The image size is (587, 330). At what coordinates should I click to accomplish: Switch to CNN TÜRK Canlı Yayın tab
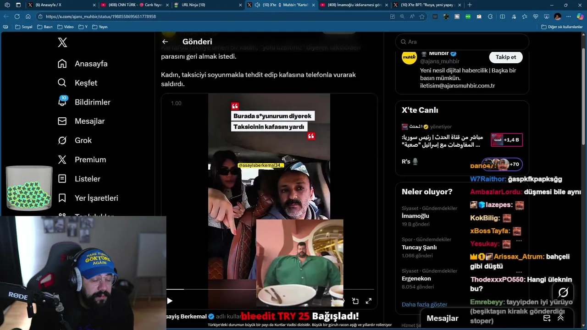135,5
